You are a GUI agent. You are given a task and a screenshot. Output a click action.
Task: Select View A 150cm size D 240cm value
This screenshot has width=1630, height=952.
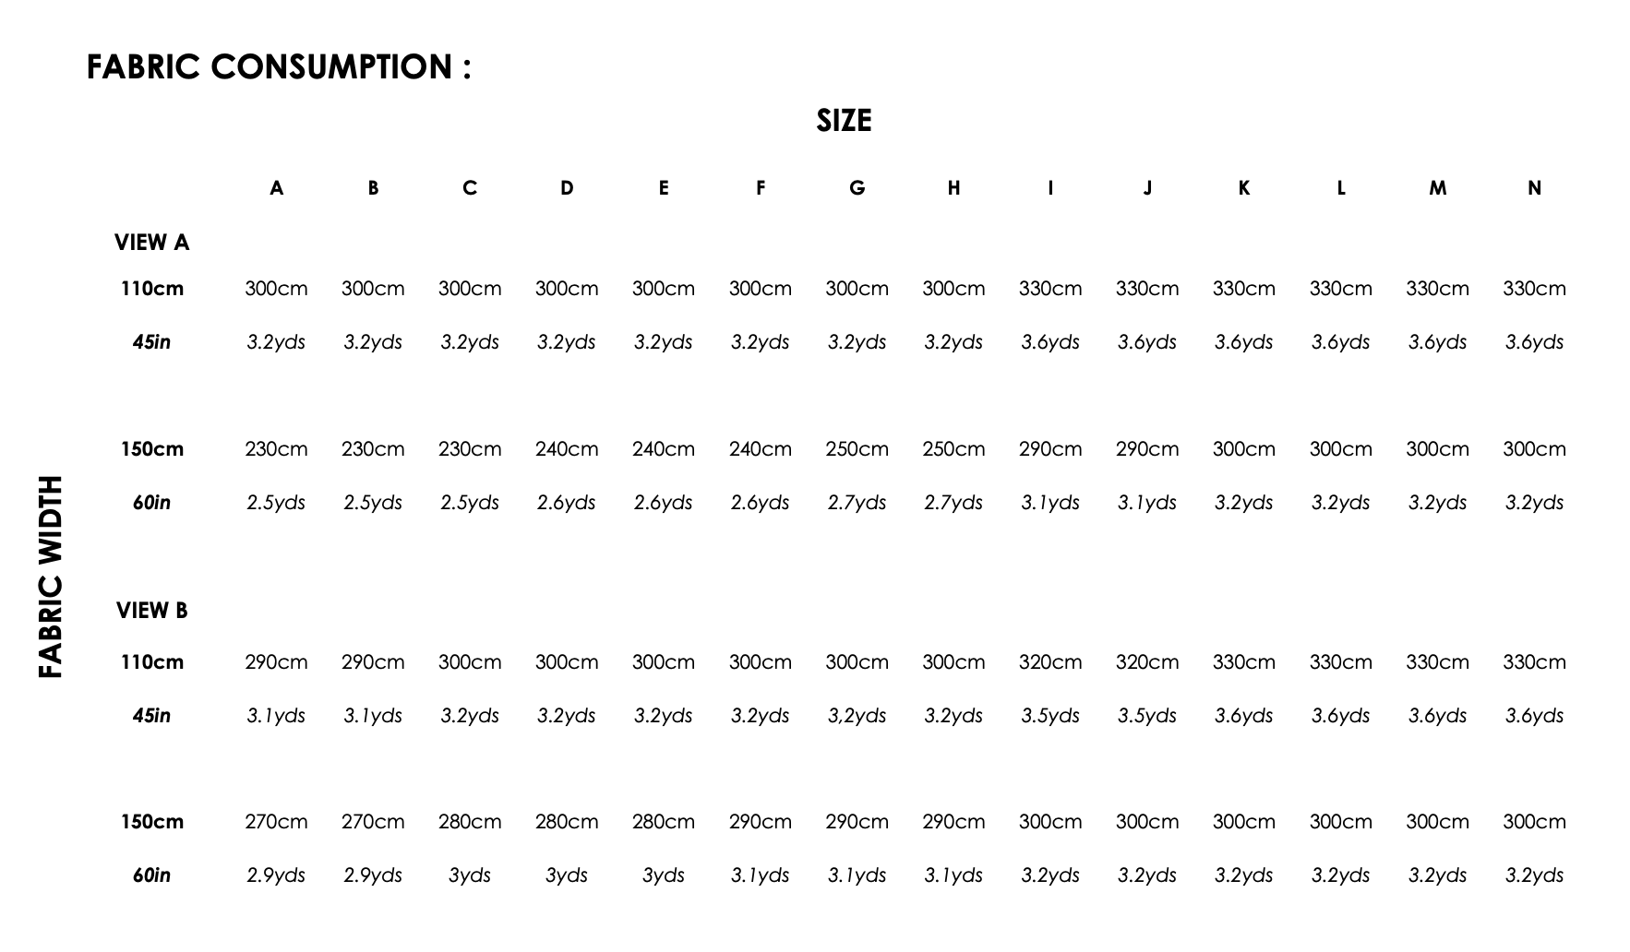[567, 449]
